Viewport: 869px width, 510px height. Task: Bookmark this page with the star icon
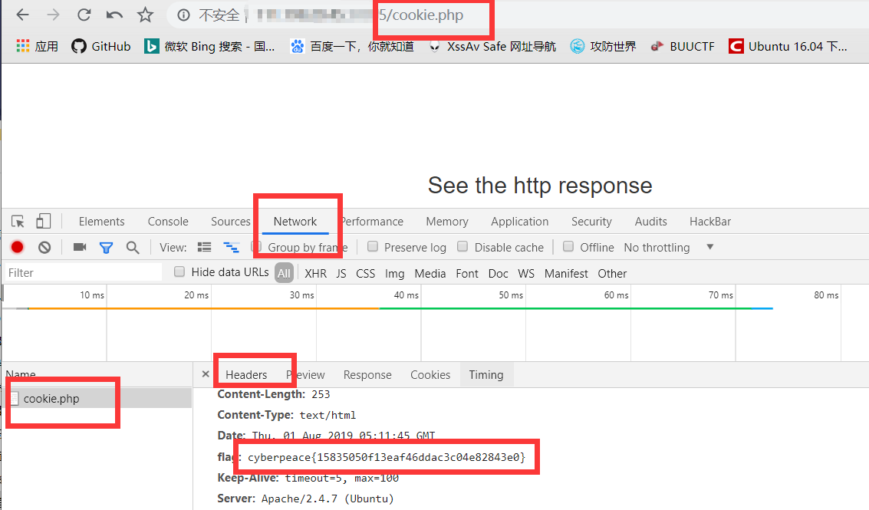click(x=145, y=15)
